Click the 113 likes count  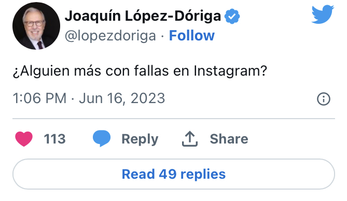(x=54, y=139)
